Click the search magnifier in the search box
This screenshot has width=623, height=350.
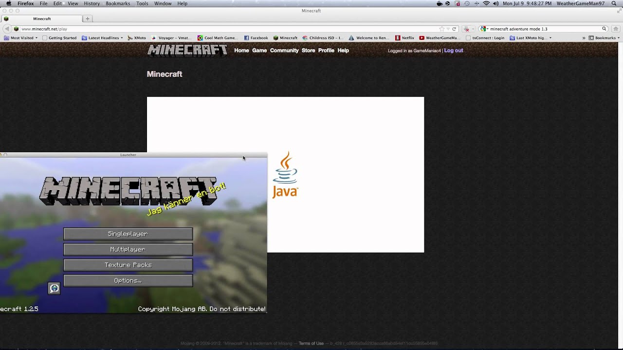[604, 29]
